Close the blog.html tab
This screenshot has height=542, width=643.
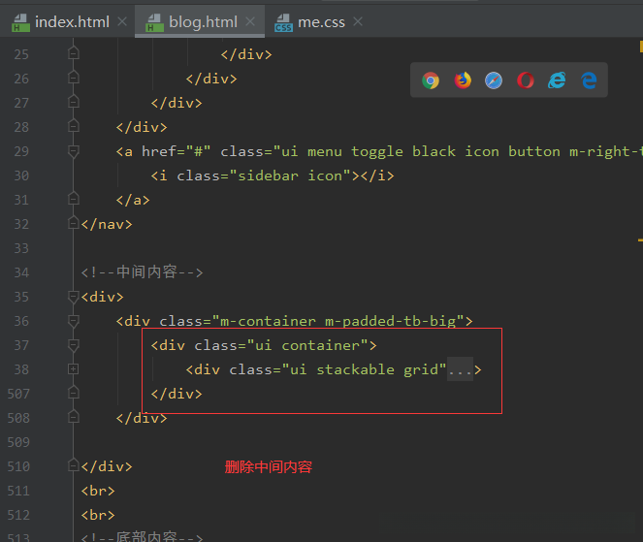[250, 21]
